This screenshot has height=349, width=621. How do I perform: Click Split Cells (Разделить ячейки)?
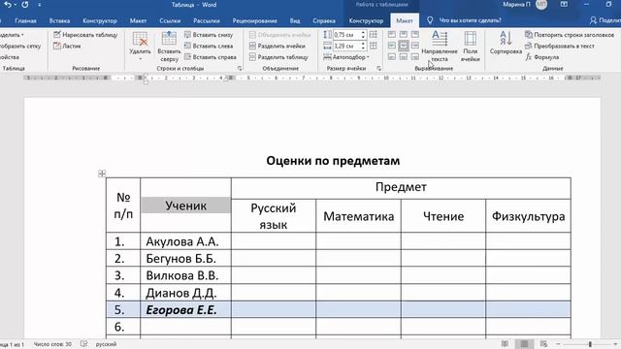[278, 46]
